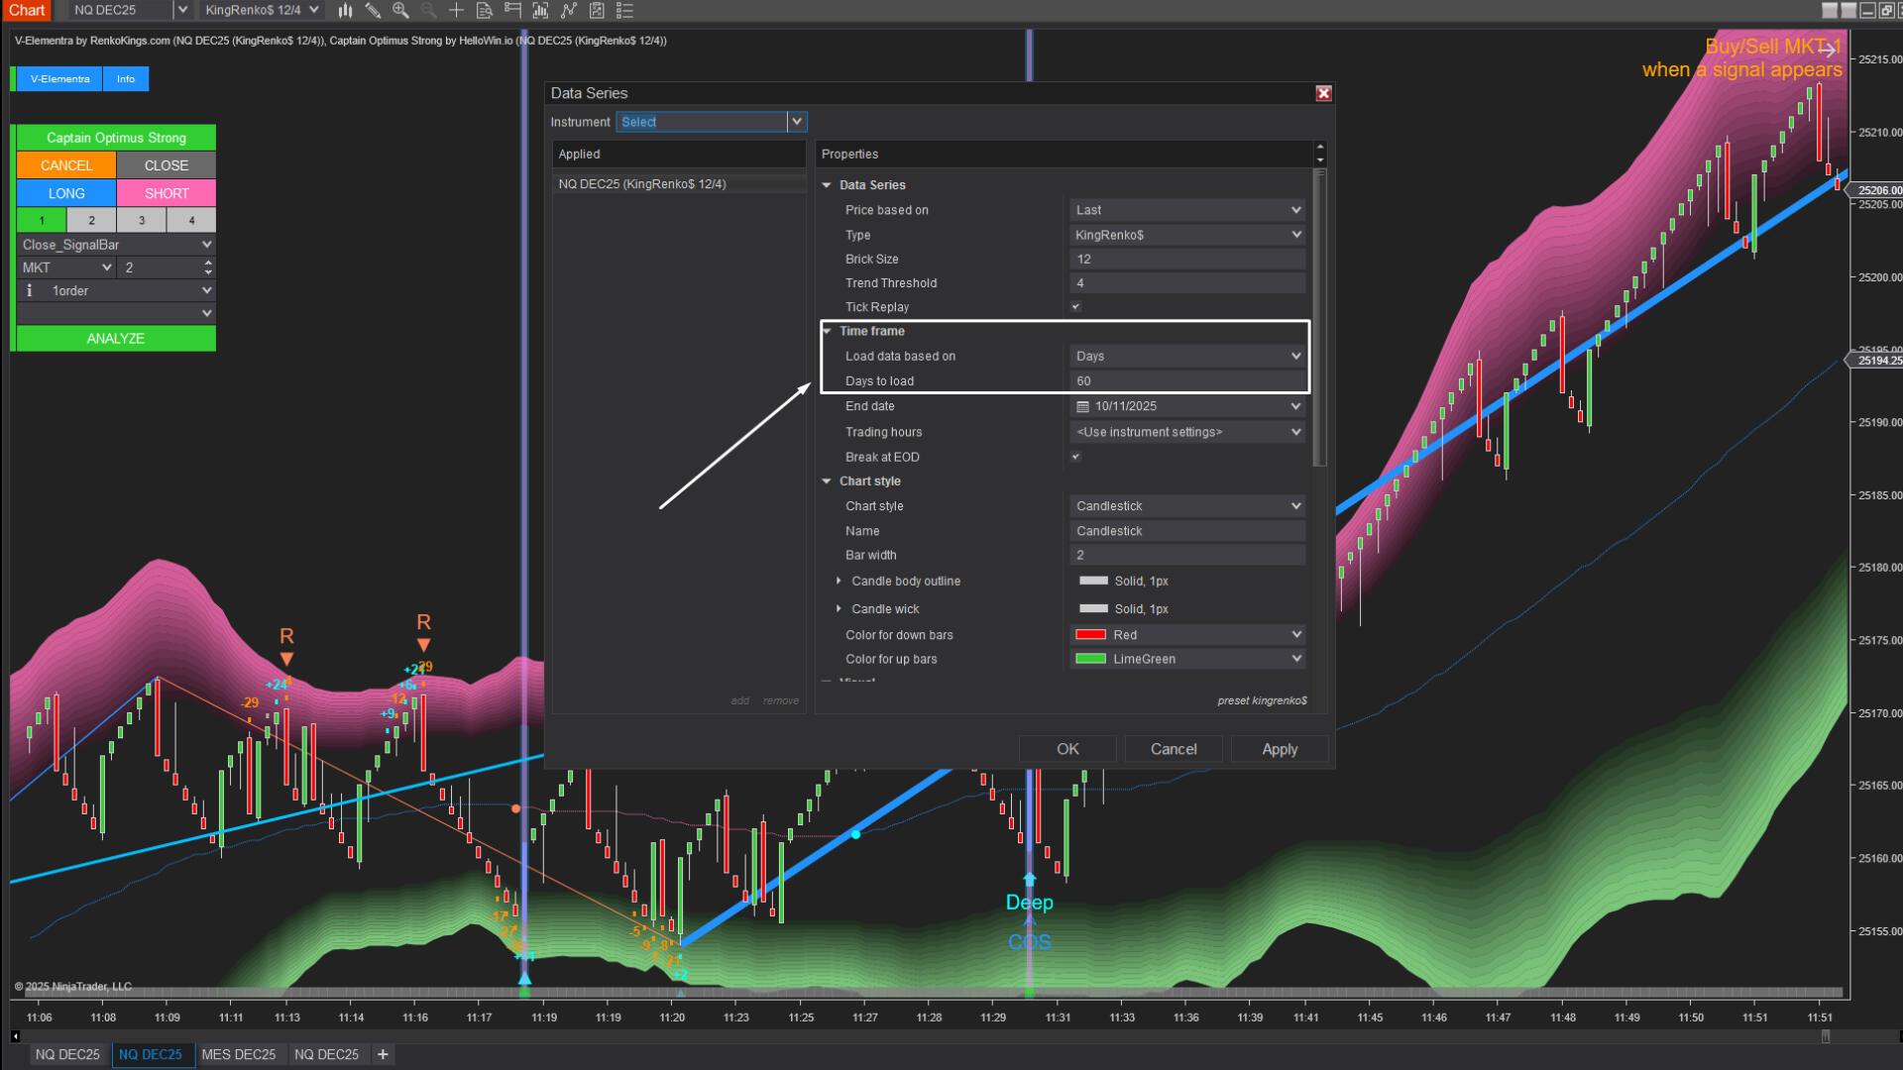Screen dimensions: 1903x1070
Task: Select the drawing tools pencil icon
Action: tap(373, 11)
